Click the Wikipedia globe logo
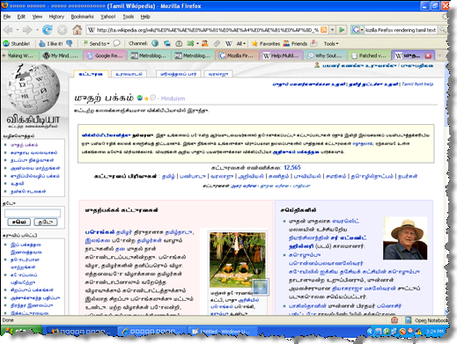The height and width of the screenshot is (344, 457). [33, 89]
